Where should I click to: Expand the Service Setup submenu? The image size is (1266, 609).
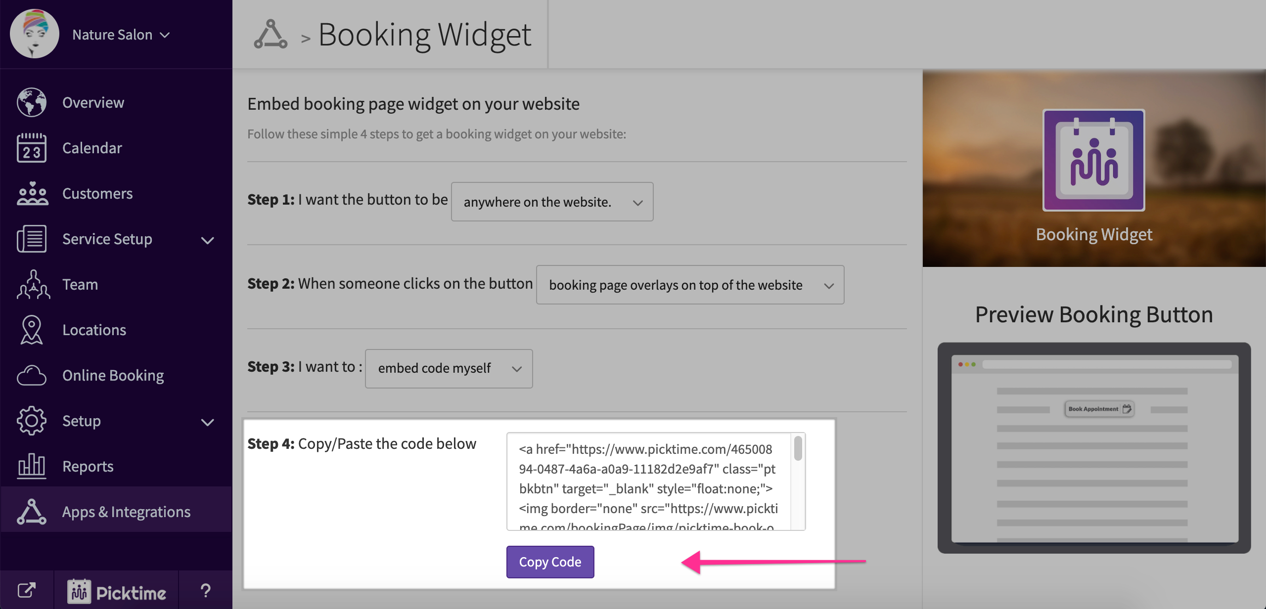(x=208, y=240)
